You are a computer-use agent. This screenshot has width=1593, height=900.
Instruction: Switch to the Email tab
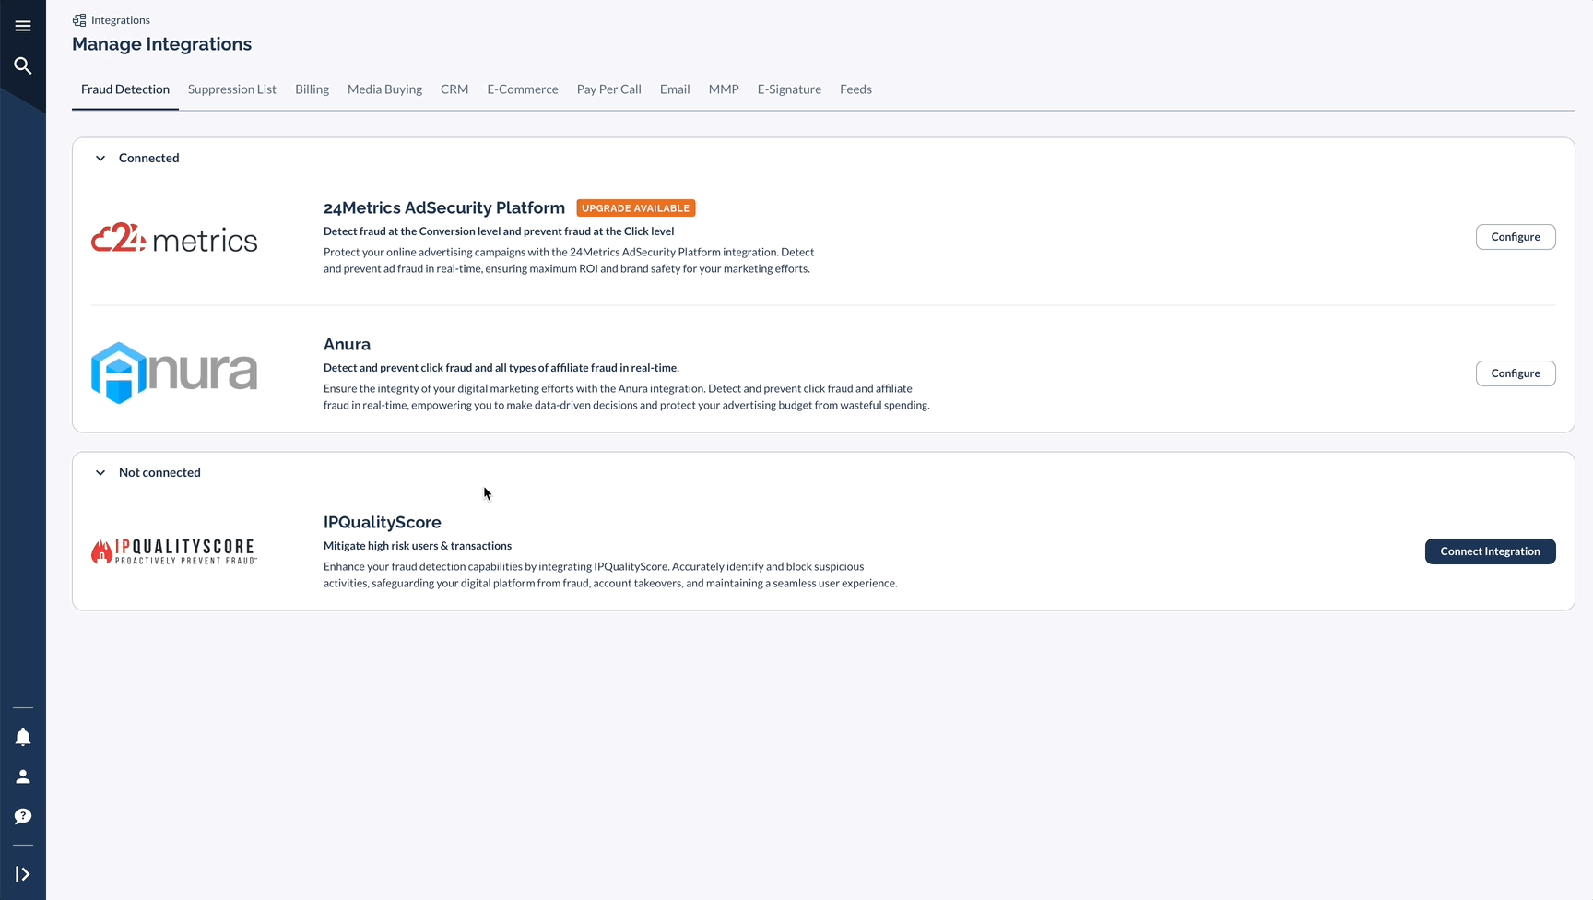[675, 89]
